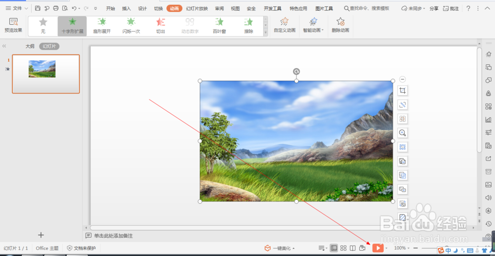Choose the 切出 animation effect
The width and height of the screenshot is (495, 256).
tap(161, 26)
